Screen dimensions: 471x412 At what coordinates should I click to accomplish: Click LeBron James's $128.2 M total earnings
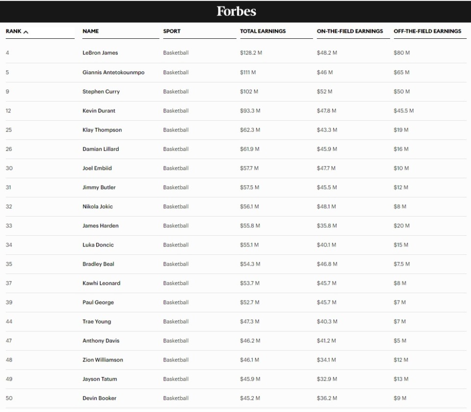[x=251, y=53]
